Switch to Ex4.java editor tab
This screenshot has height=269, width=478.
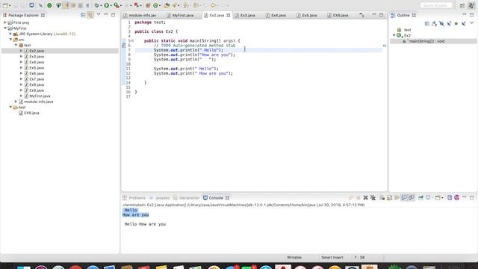(x=276, y=15)
